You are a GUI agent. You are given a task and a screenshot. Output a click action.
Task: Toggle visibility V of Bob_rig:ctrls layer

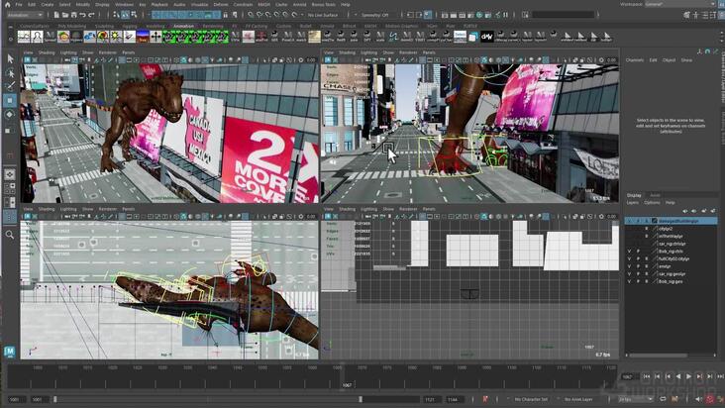coord(629,252)
